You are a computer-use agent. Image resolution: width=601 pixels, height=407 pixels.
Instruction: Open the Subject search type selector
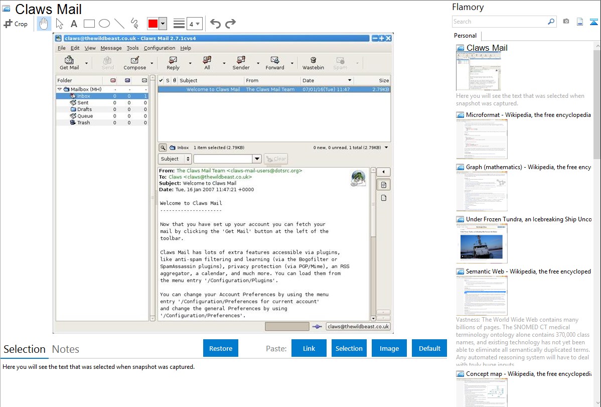175,159
